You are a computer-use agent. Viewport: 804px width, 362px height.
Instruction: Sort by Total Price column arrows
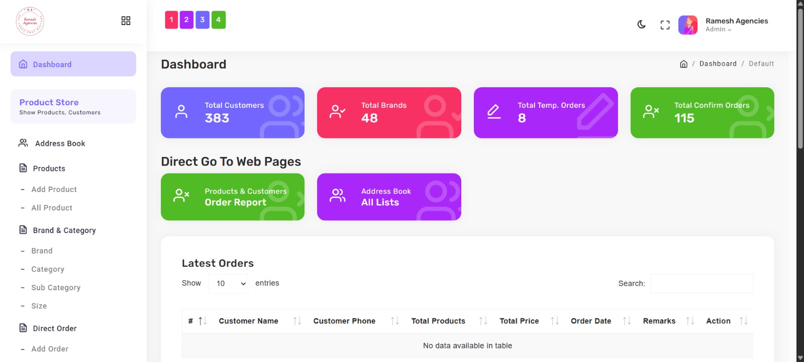pyautogui.click(x=554, y=321)
